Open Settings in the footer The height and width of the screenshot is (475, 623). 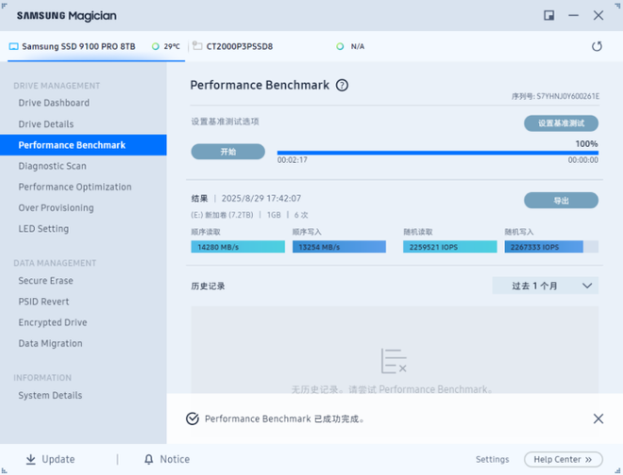492,459
